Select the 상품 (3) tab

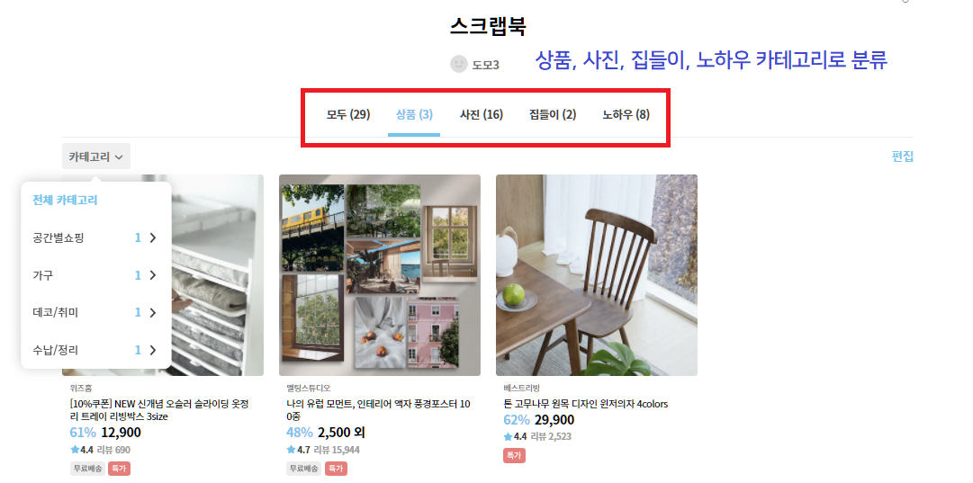coord(414,115)
